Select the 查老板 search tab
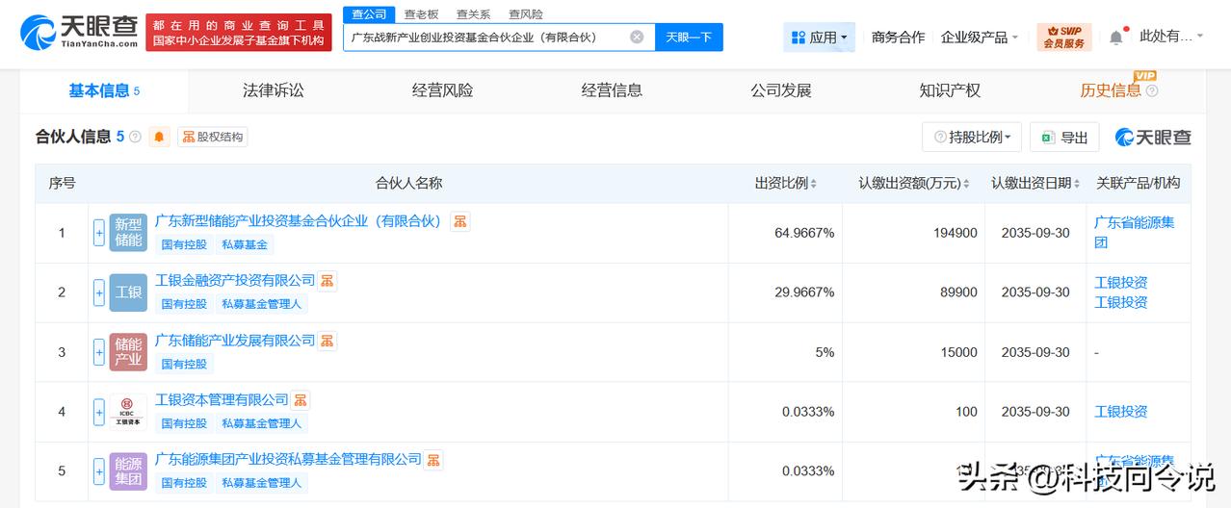This screenshot has width=1231, height=508. point(421,14)
